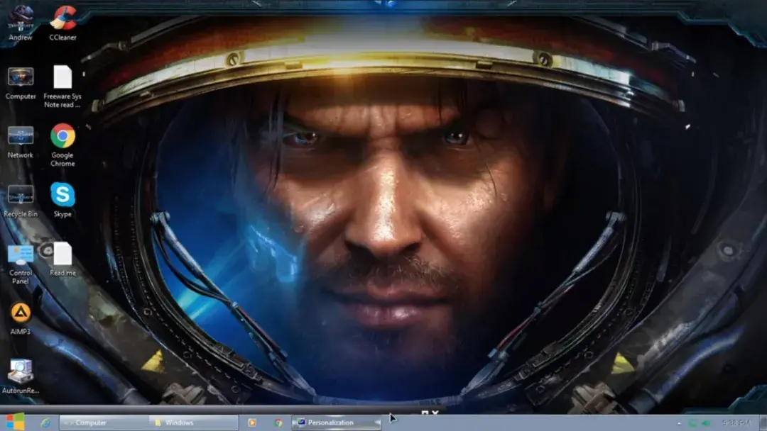
Task: Select the Computer desktop icon
Action: point(21,84)
